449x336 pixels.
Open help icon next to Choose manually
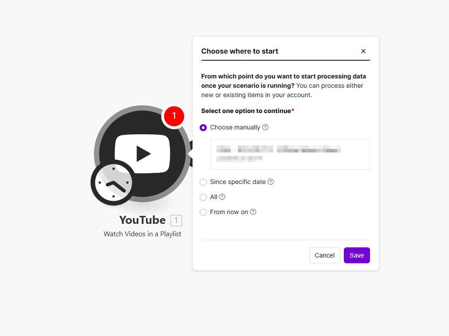coord(265,127)
